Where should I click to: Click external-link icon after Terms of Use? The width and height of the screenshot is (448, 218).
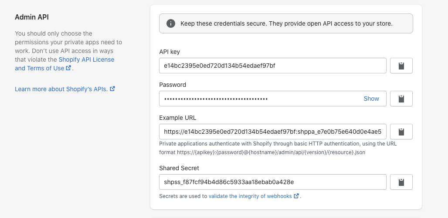coord(68,68)
